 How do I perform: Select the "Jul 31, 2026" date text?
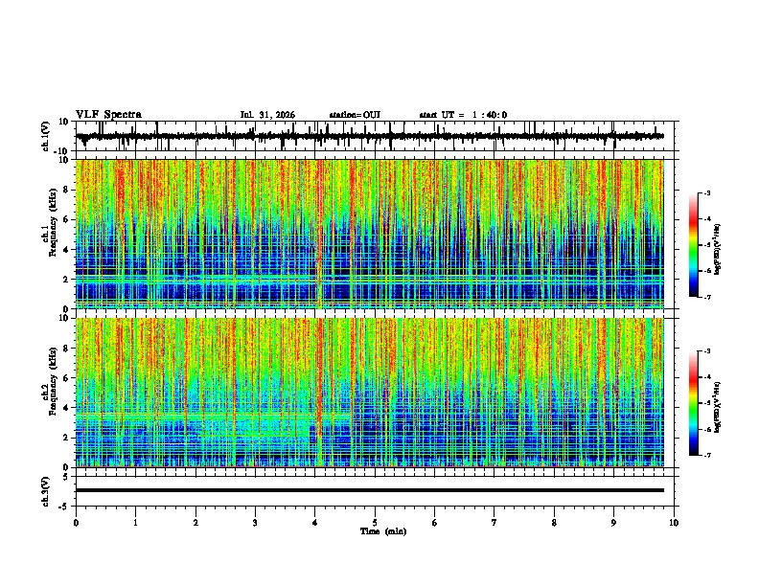tap(267, 115)
